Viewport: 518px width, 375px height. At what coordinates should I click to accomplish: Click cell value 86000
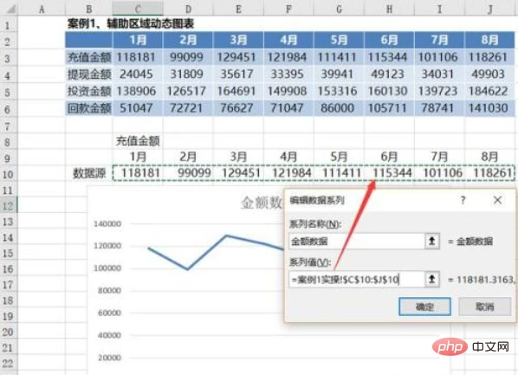point(337,108)
